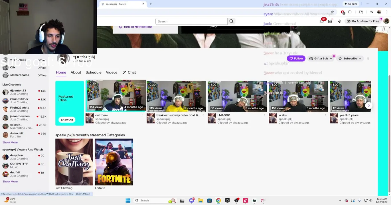
Task: Switch to the About tab
Action: pyautogui.click(x=76, y=72)
